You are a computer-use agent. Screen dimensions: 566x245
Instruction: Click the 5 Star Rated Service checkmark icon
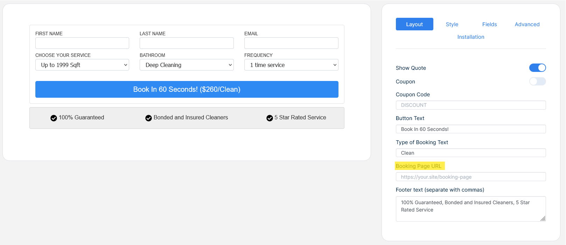coord(270,118)
